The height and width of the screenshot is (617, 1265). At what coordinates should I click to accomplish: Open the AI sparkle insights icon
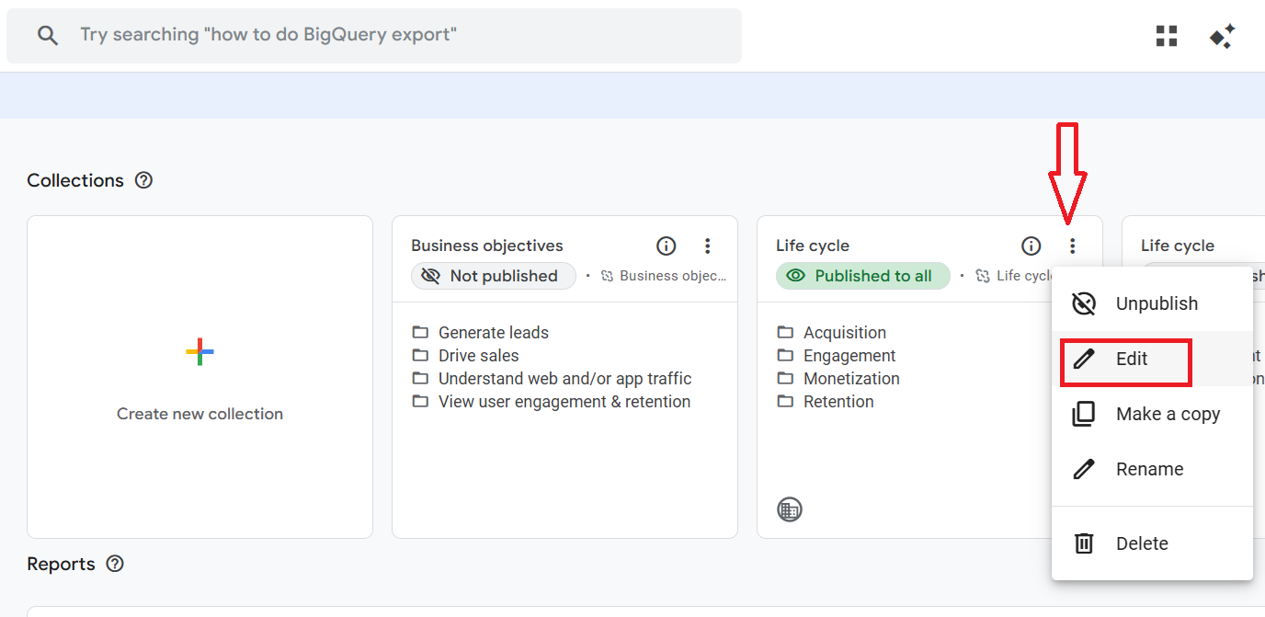[1222, 36]
